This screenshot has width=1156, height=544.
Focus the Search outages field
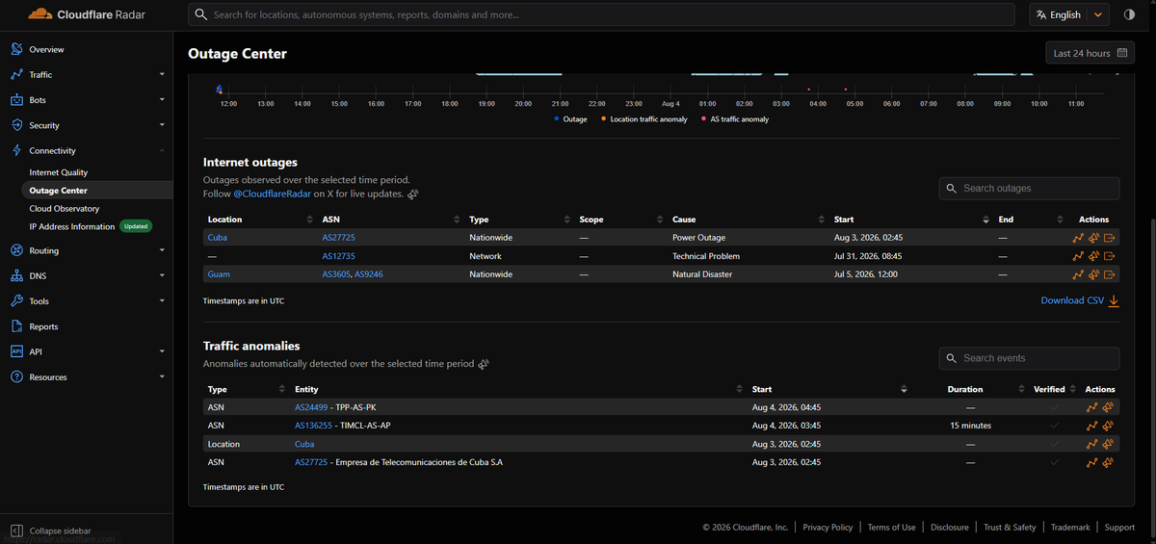pyautogui.click(x=1029, y=189)
